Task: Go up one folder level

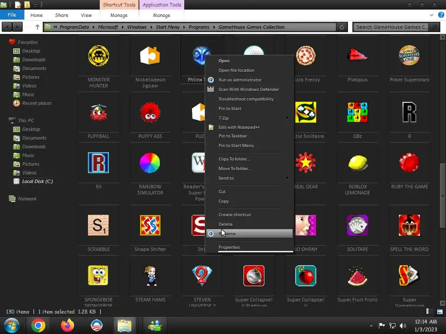Action: (x=37, y=27)
